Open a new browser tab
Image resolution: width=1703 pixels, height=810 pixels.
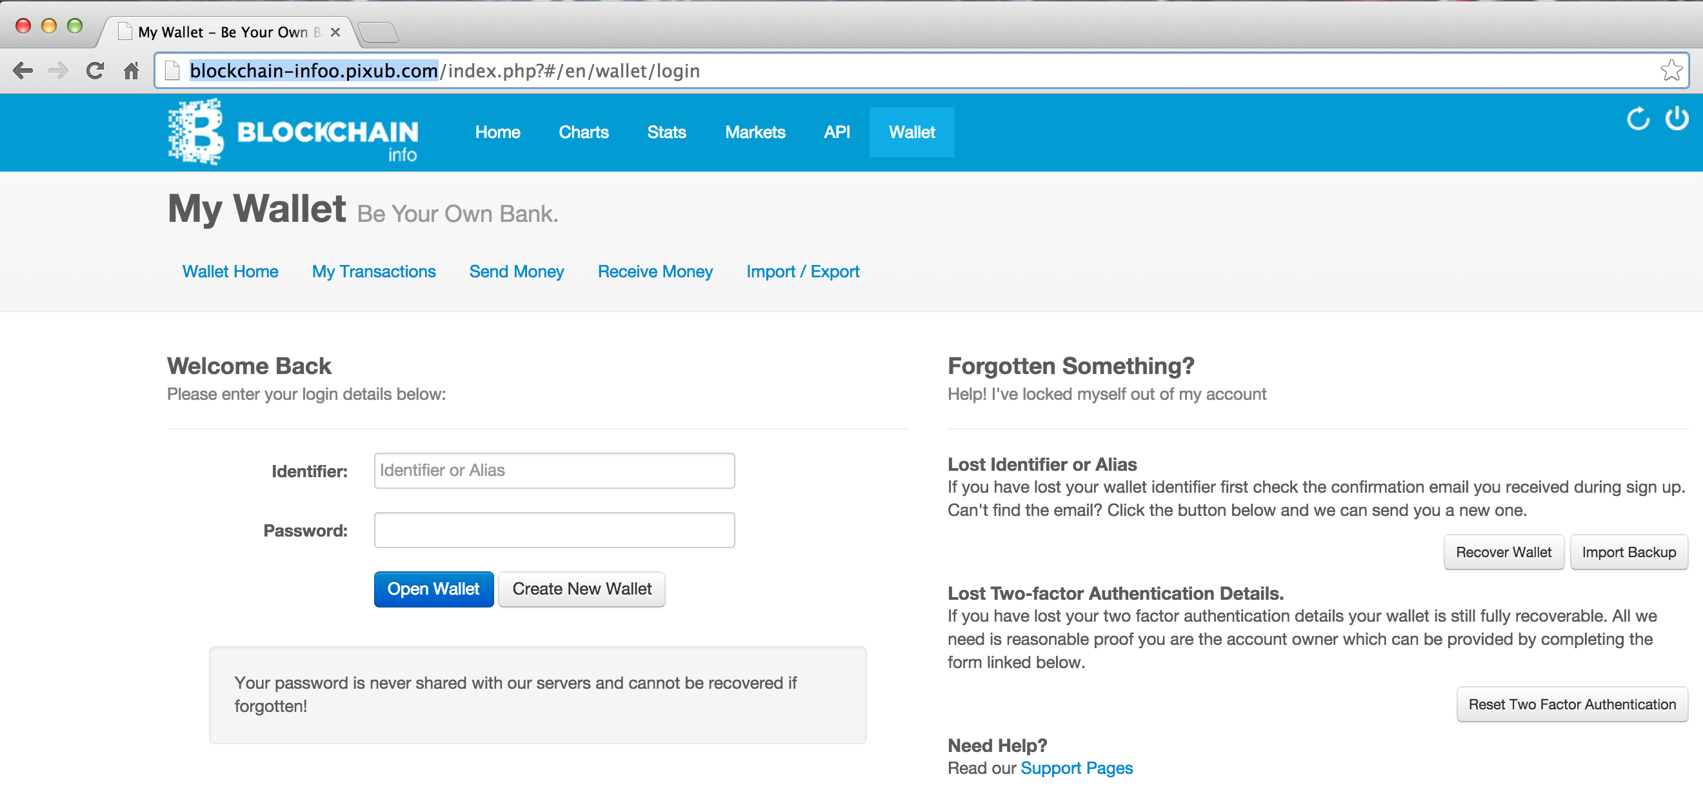tap(378, 32)
